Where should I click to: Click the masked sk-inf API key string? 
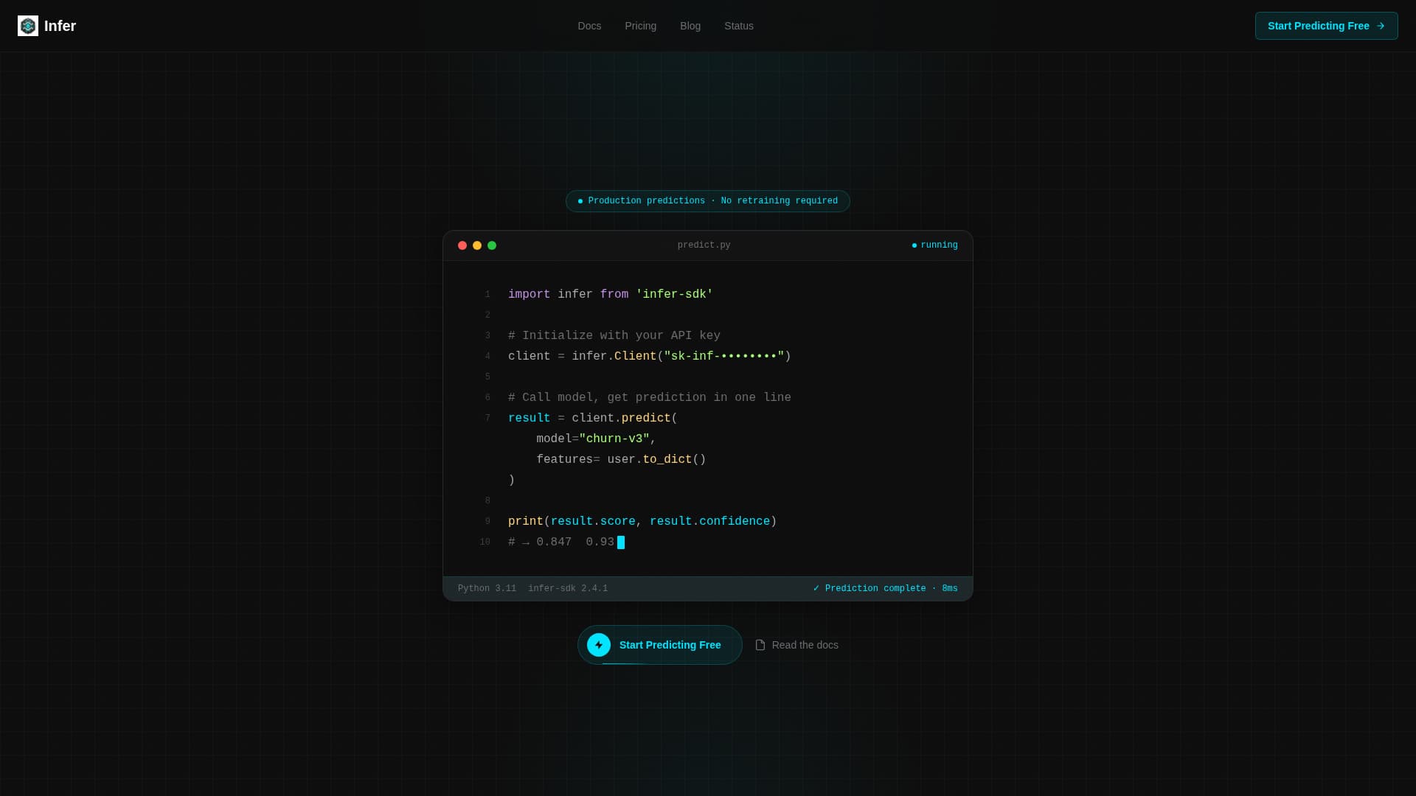724,356
